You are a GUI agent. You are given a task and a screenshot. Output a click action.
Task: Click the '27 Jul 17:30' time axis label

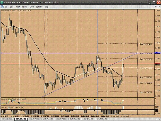click(x=45, y=116)
